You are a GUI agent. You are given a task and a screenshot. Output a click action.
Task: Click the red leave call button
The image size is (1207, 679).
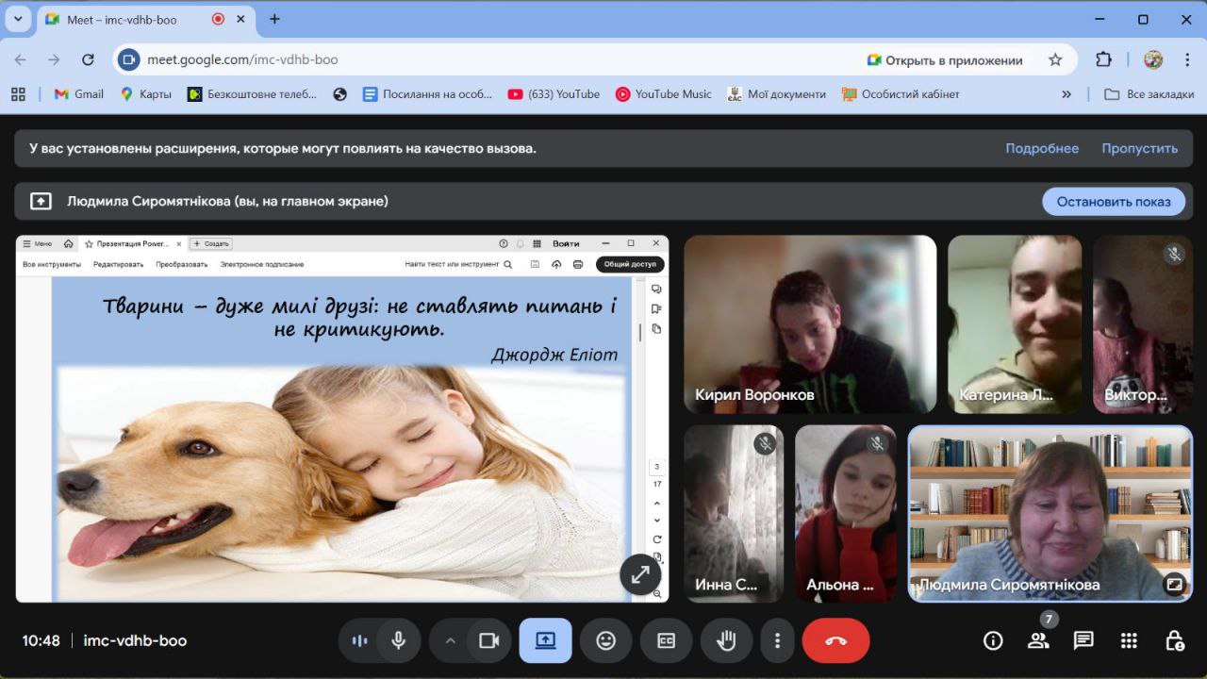pyautogui.click(x=835, y=640)
